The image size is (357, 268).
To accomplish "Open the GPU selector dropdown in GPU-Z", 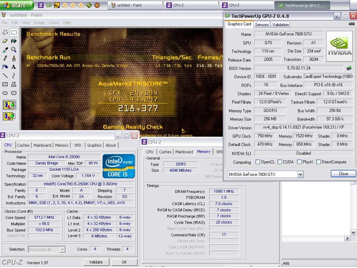I will click(x=300, y=174).
